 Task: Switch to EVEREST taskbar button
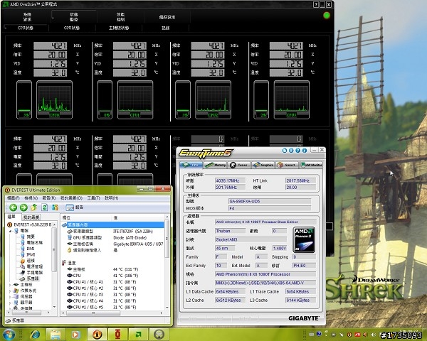click(x=97, y=335)
